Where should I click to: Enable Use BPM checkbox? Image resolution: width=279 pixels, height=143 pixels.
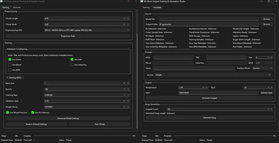10,70
